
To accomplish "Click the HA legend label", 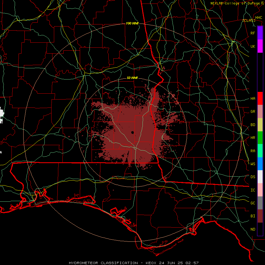I will click(253, 99).
